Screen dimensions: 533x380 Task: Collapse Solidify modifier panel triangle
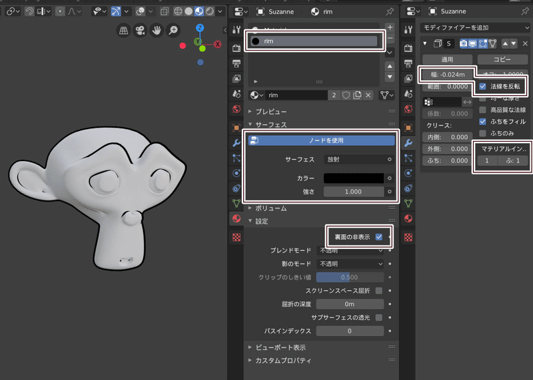pos(425,43)
